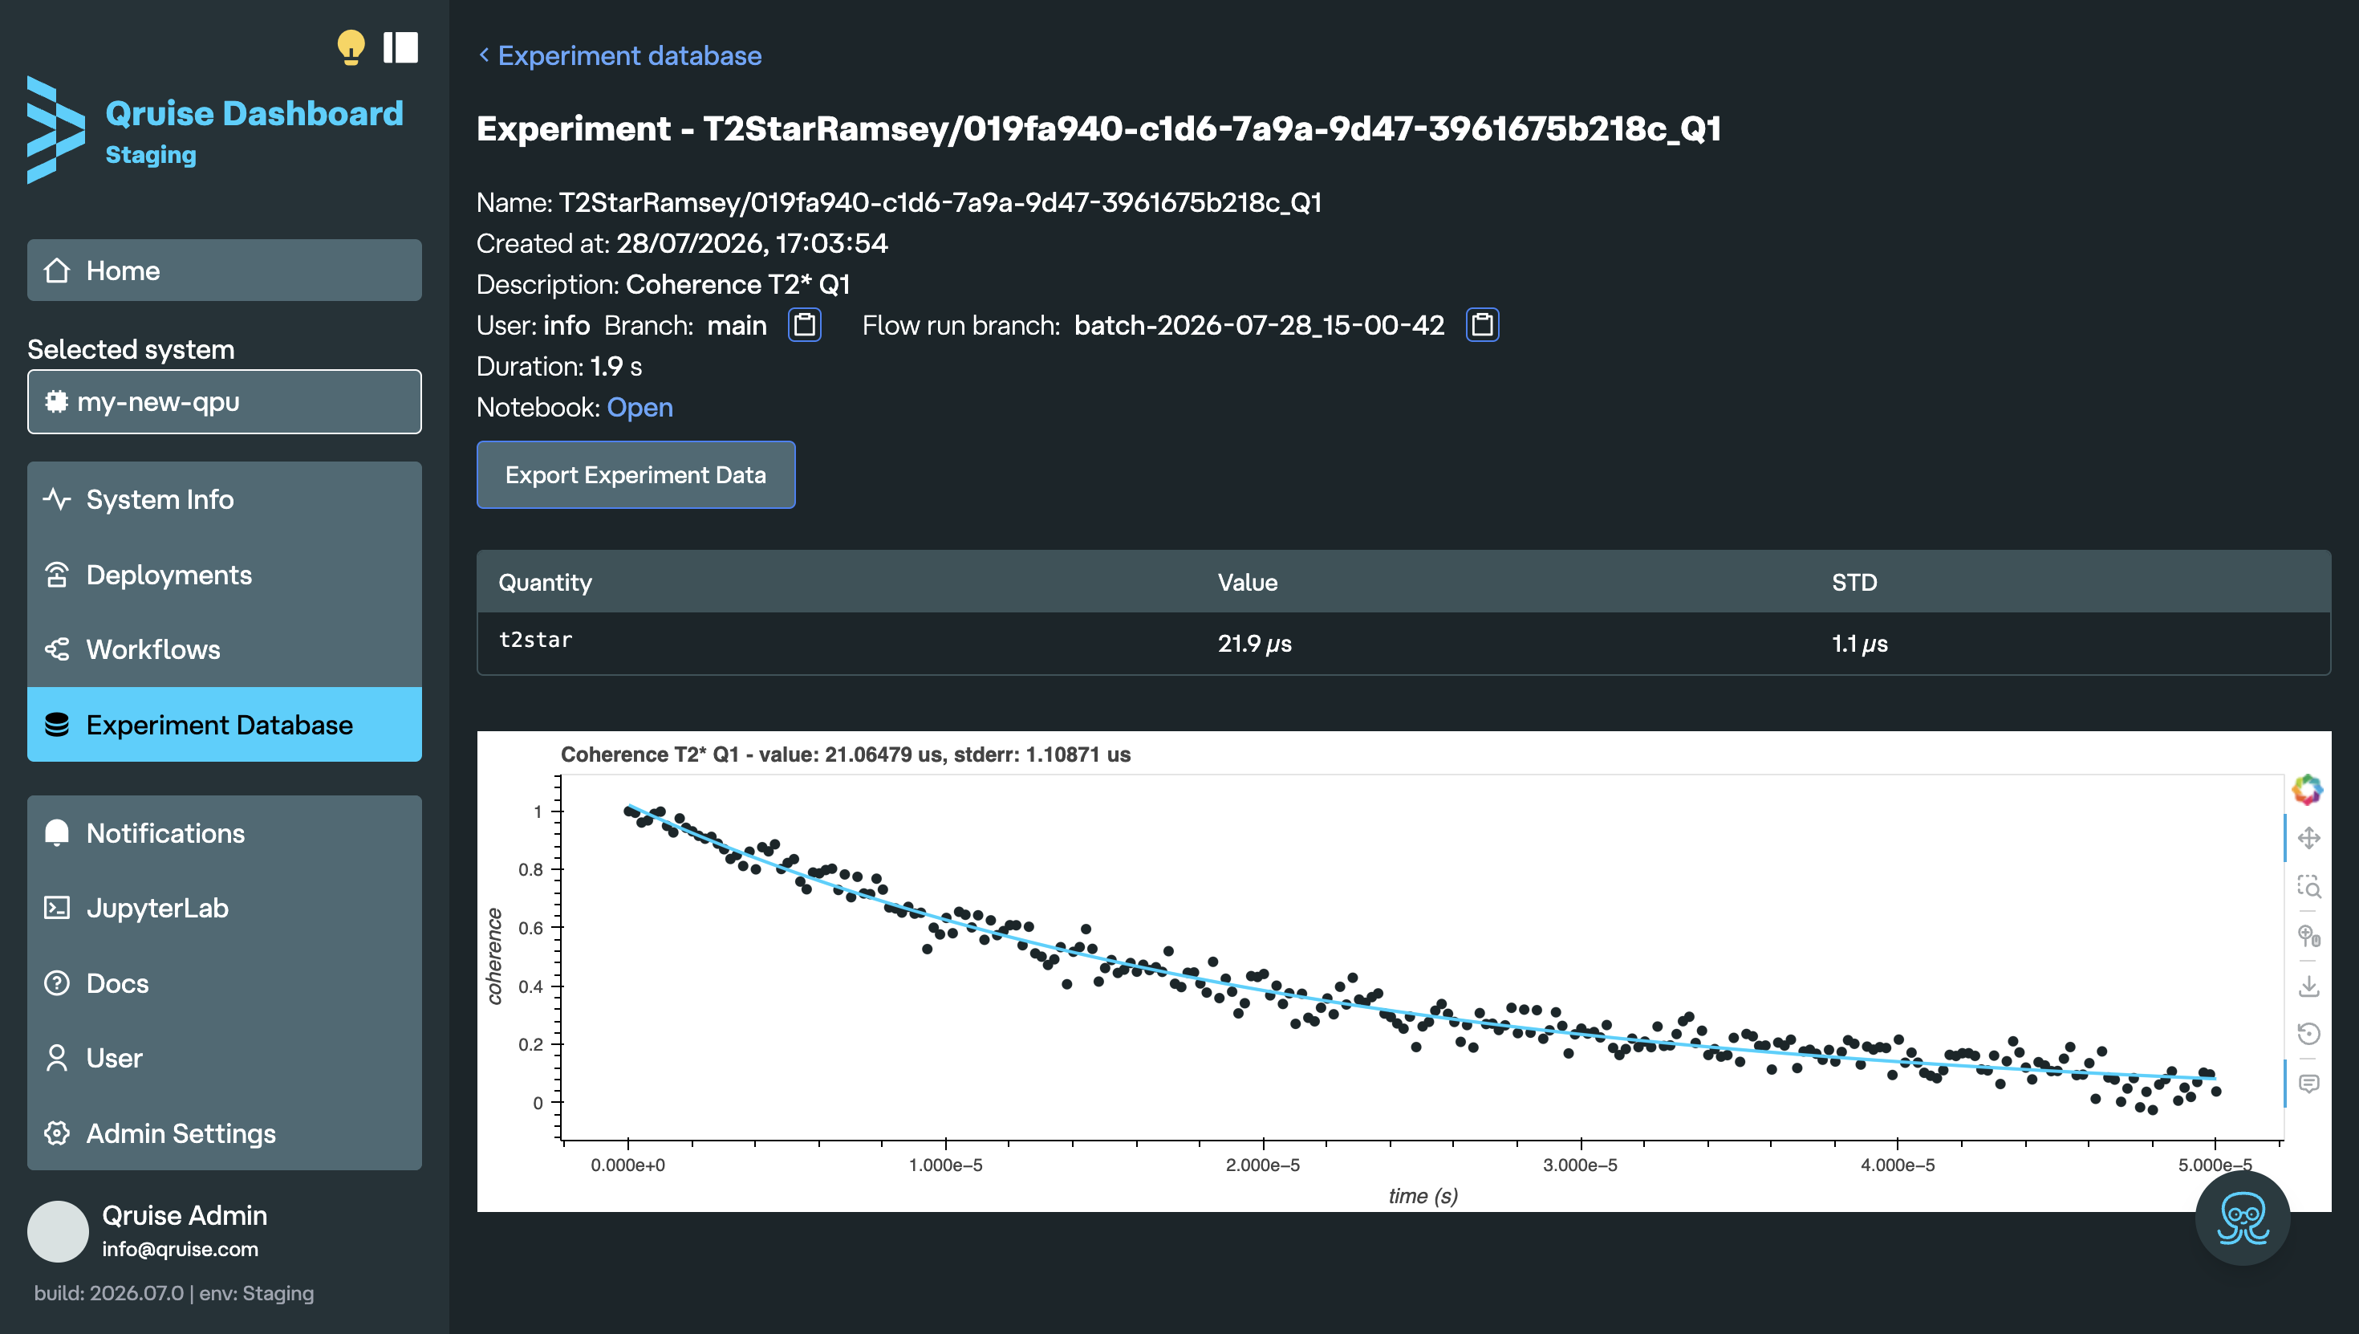Copy the main branch name
The height and width of the screenshot is (1334, 2359).
pyautogui.click(x=805, y=325)
